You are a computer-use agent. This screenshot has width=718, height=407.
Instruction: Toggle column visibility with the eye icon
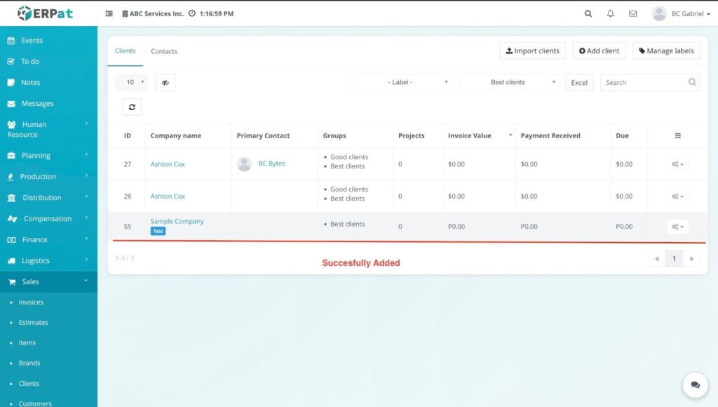coord(165,82)
